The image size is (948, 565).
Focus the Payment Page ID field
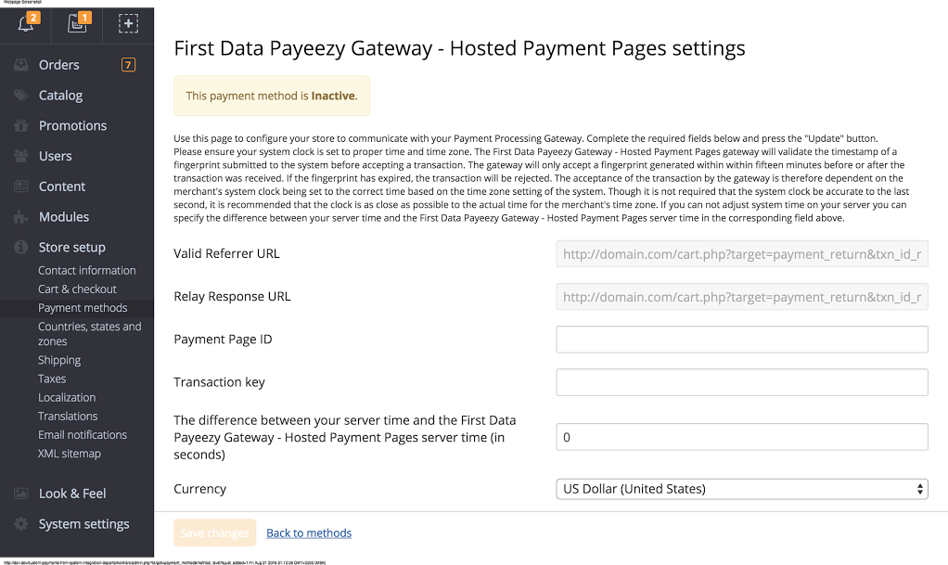pyautogui.click(x=741, y=339)
